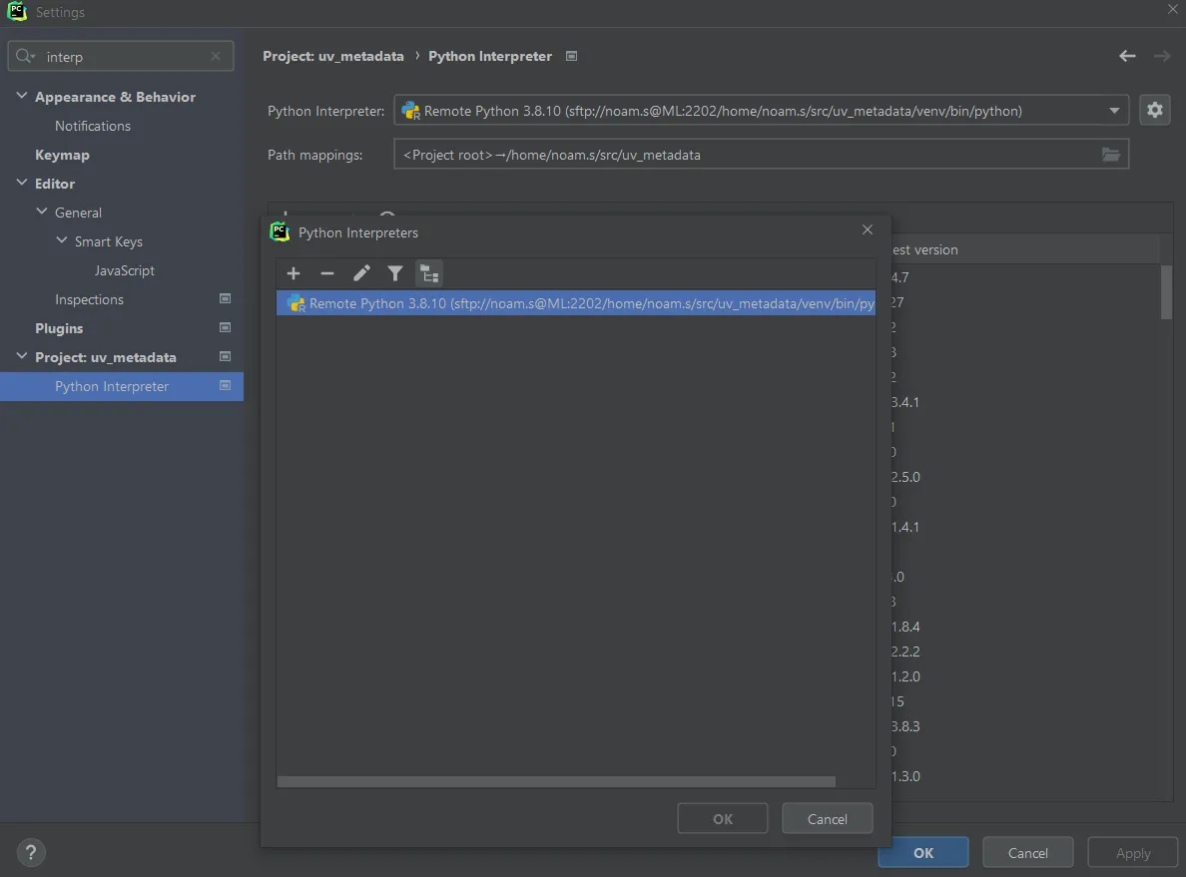Open the Plugins settings page
This screenshot has width=1186, height=877.
tap(59, 328)
